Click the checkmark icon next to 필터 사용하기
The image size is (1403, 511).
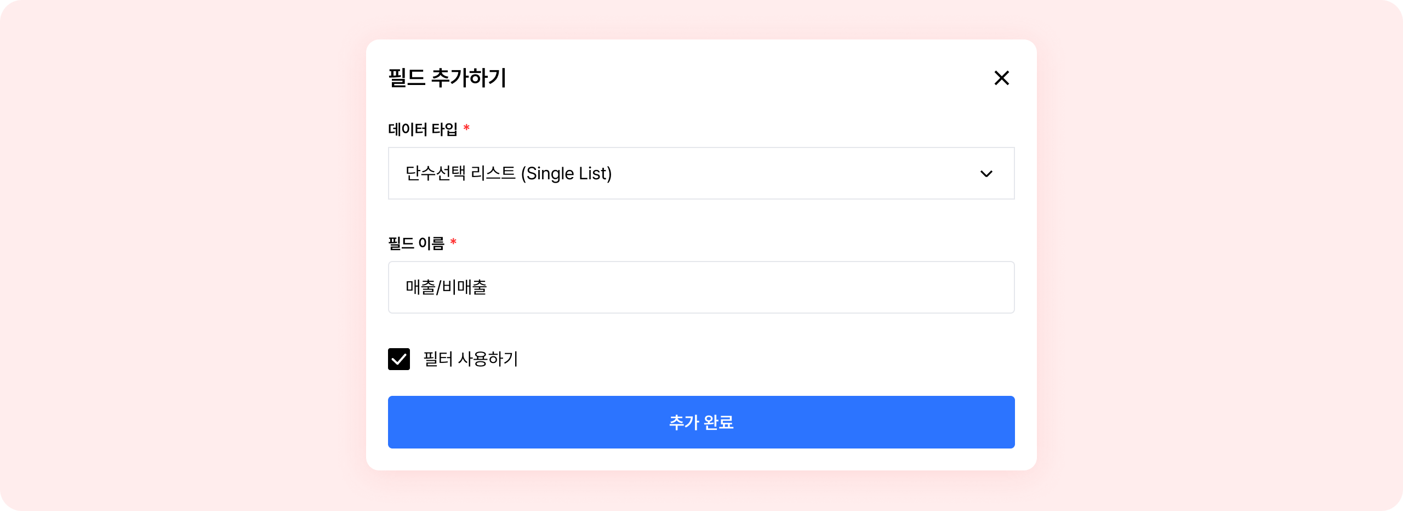tap(398, 359)
